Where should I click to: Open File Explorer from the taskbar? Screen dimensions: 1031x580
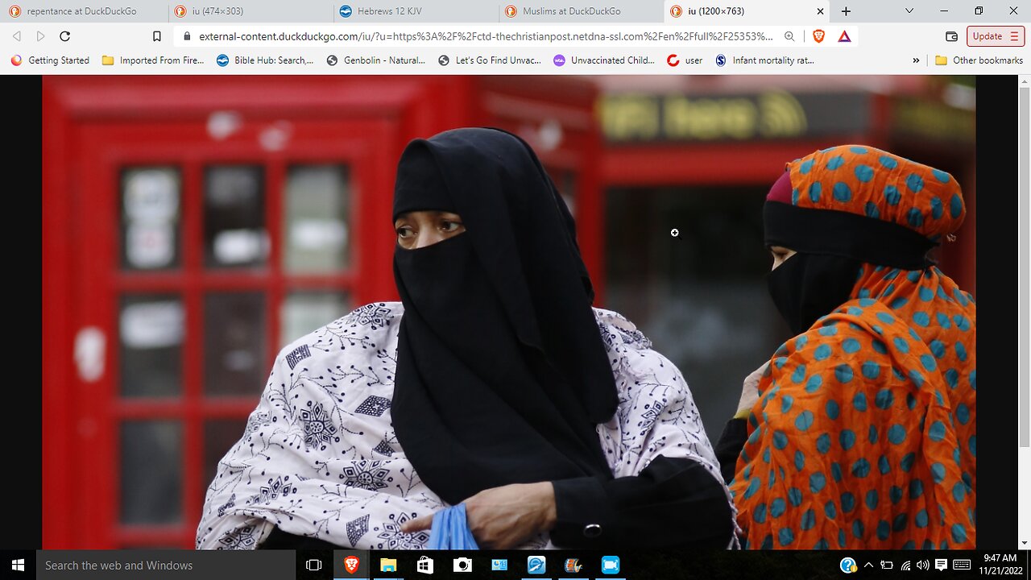click(388, 565)
